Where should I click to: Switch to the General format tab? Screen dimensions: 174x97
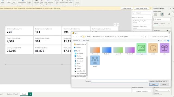pyautogui.click(x=162, y=24)
